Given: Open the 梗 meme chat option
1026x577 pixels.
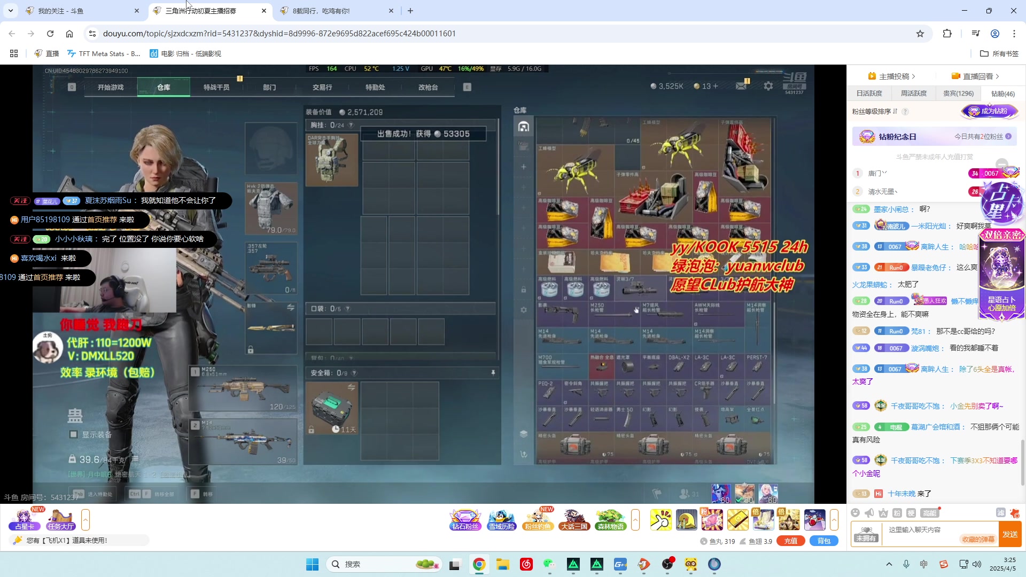Looking at the screenshot, I should click(x=911, y=513).
